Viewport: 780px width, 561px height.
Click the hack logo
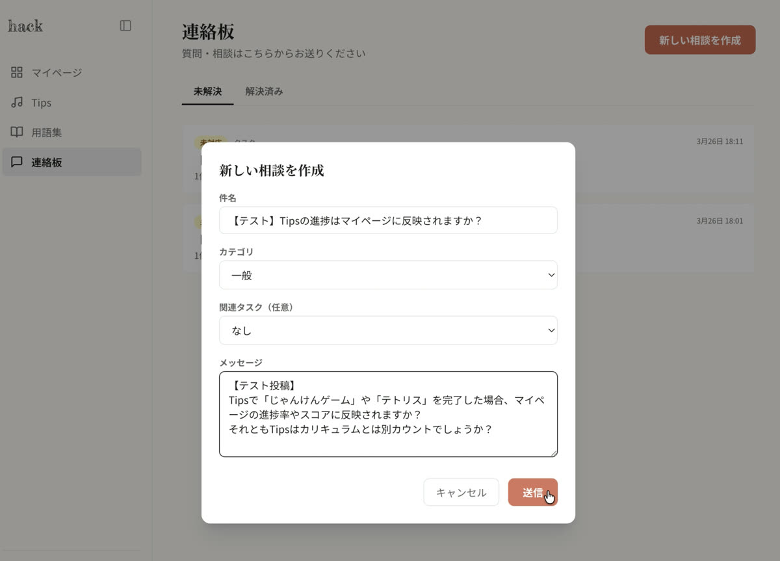(x=25, y=26)
